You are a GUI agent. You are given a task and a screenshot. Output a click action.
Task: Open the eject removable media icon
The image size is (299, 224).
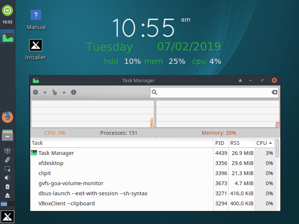pos(7,196)
